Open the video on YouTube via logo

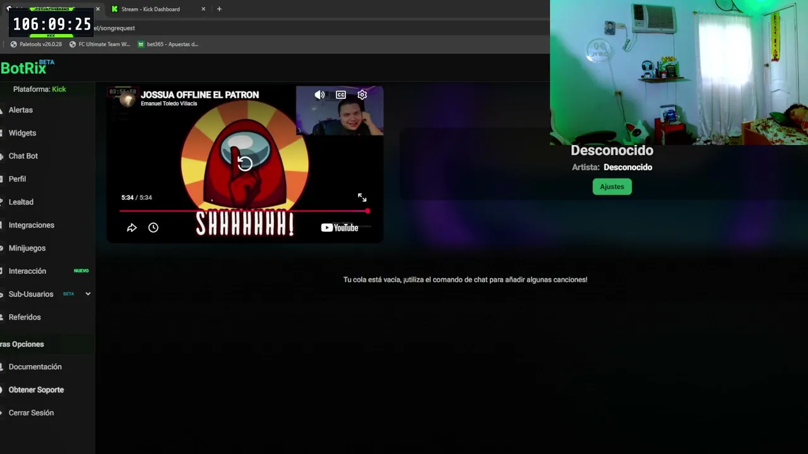tap(340, 228)
